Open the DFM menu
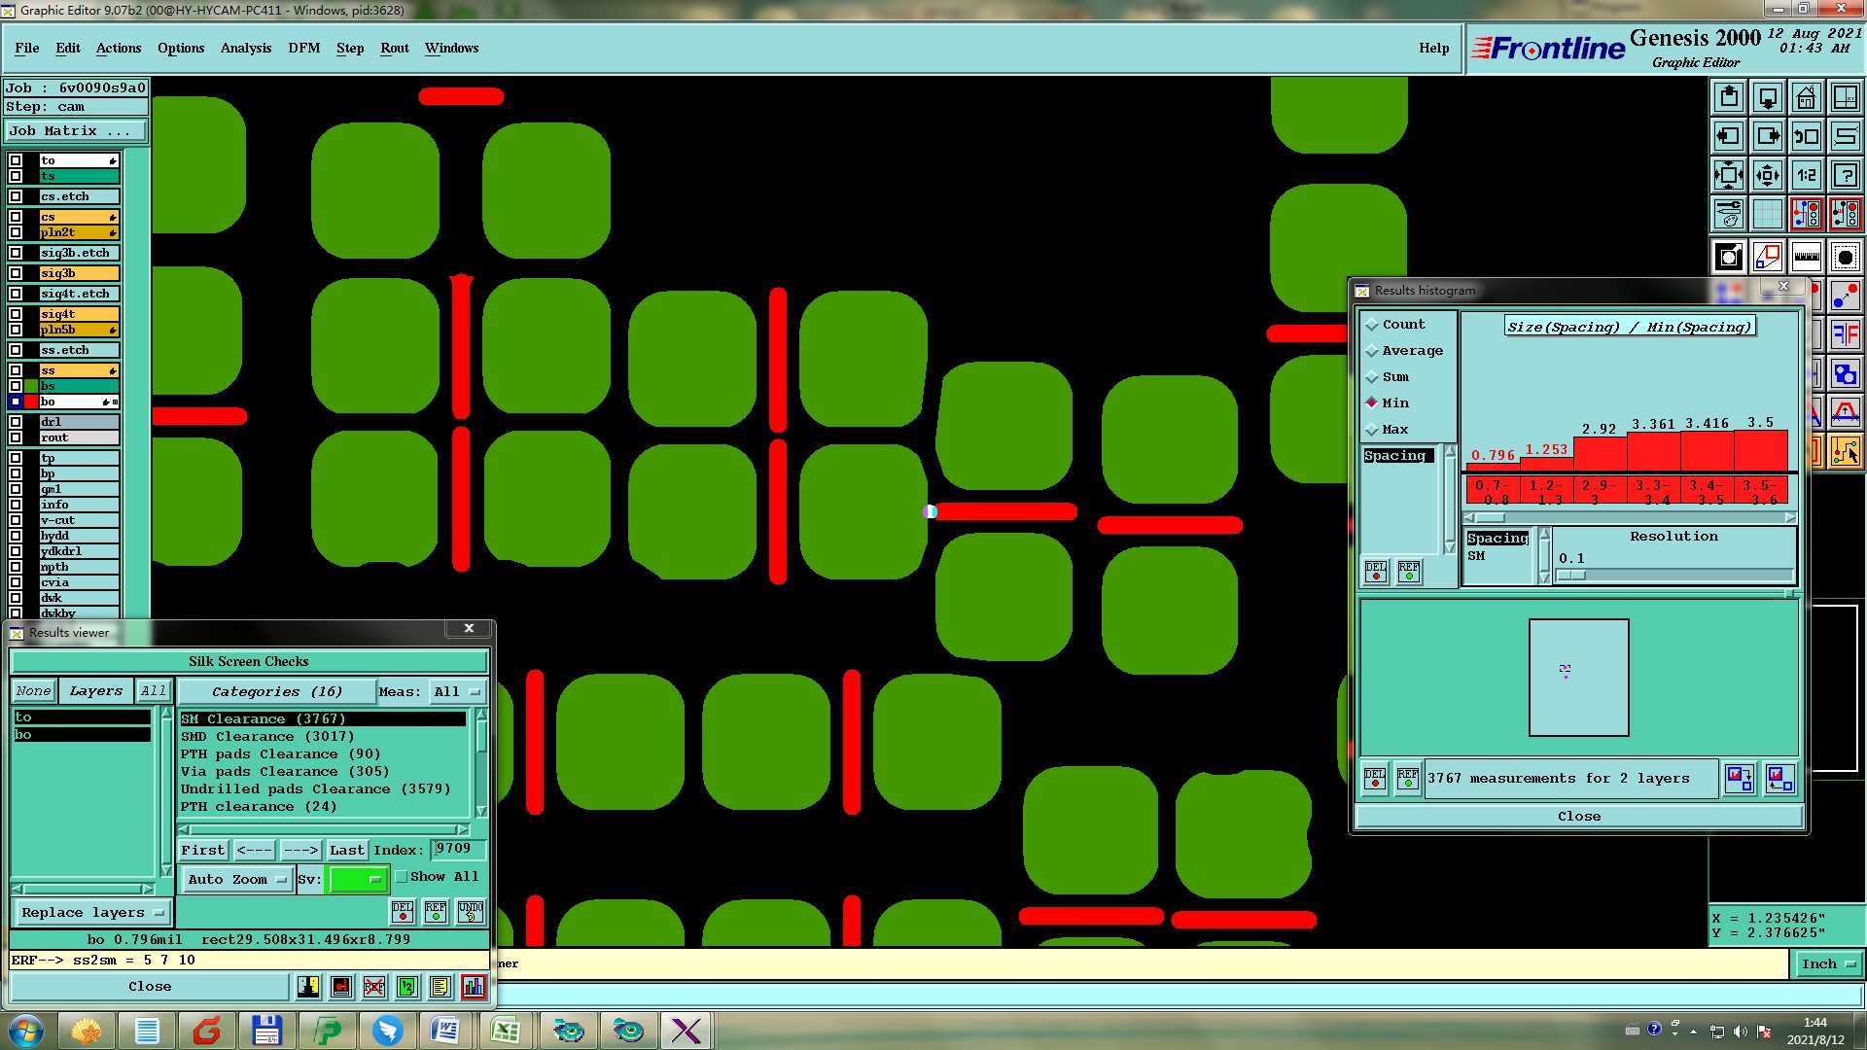 [x=303, y=49]
